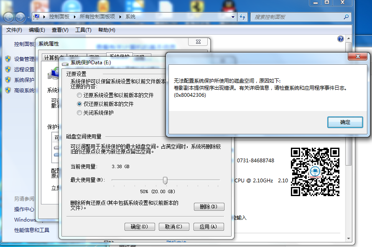
Task: Expand the 控制面板 breadcrumb arrow in address bar
Action: click(75, 17)
